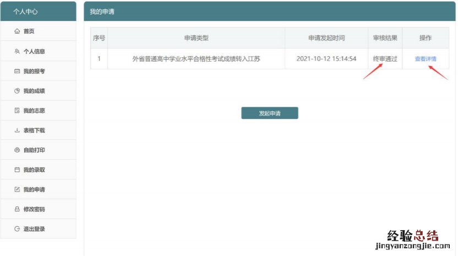
Task: Click the edit icon beside 我的申请
Action: [x=17, y=190]
